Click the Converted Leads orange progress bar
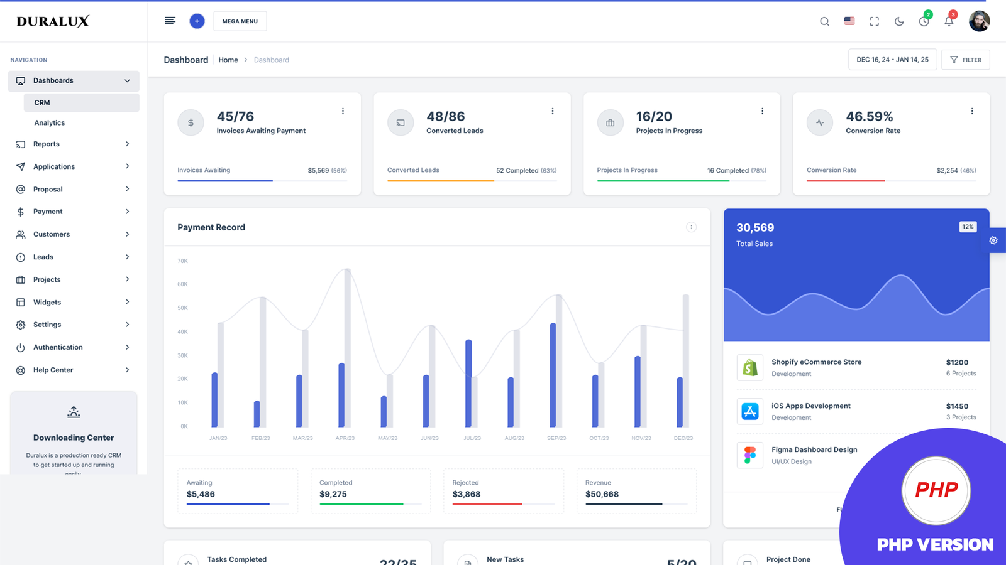This screenshot has height=565, width=1006. 439,180
